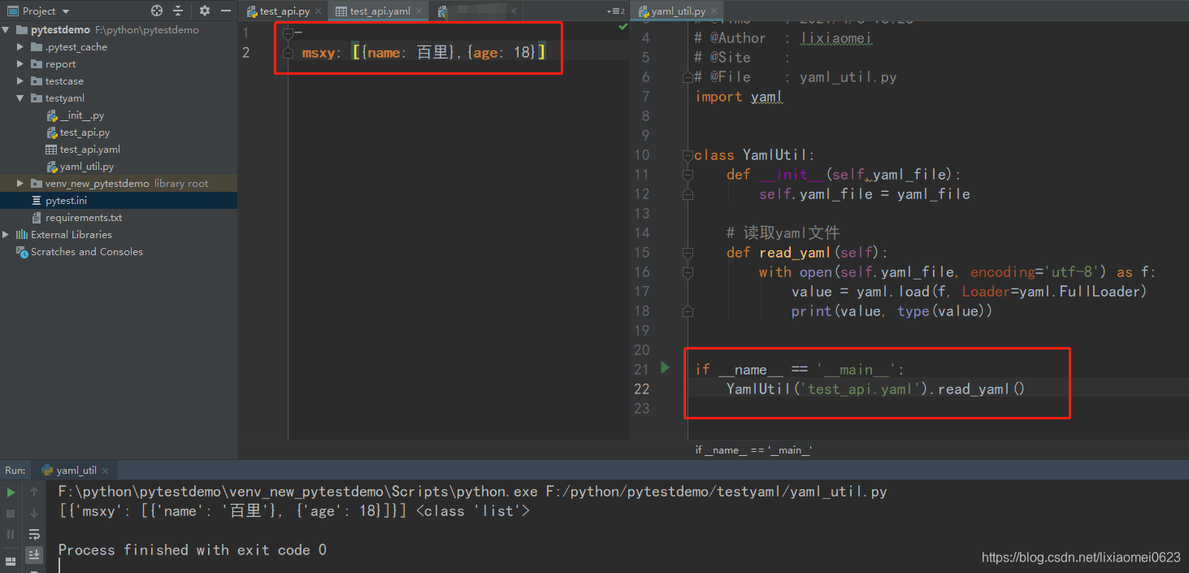
Task: Click the up stack trace arrow
Action: coord(34,492)
